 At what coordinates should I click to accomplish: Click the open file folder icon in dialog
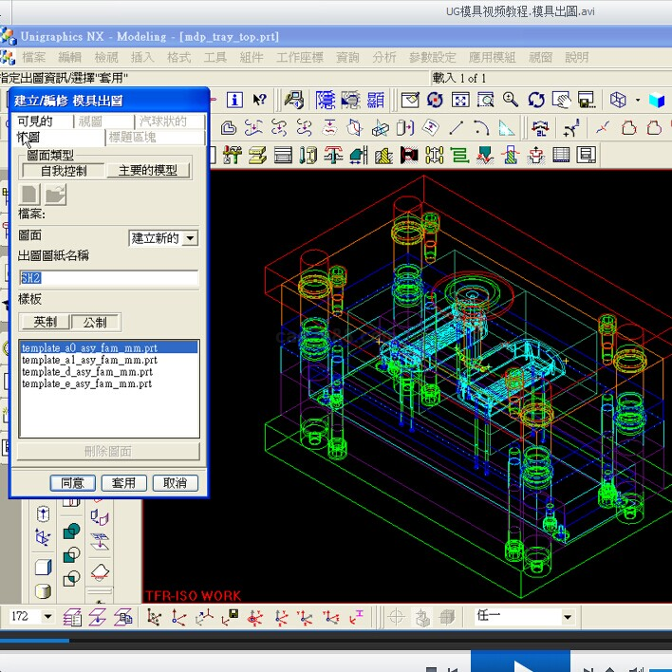[x=55, y=195]
